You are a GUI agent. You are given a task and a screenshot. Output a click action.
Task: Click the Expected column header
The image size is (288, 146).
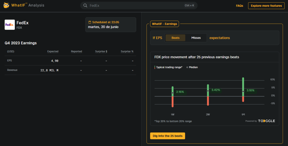[x=53, y=51]
